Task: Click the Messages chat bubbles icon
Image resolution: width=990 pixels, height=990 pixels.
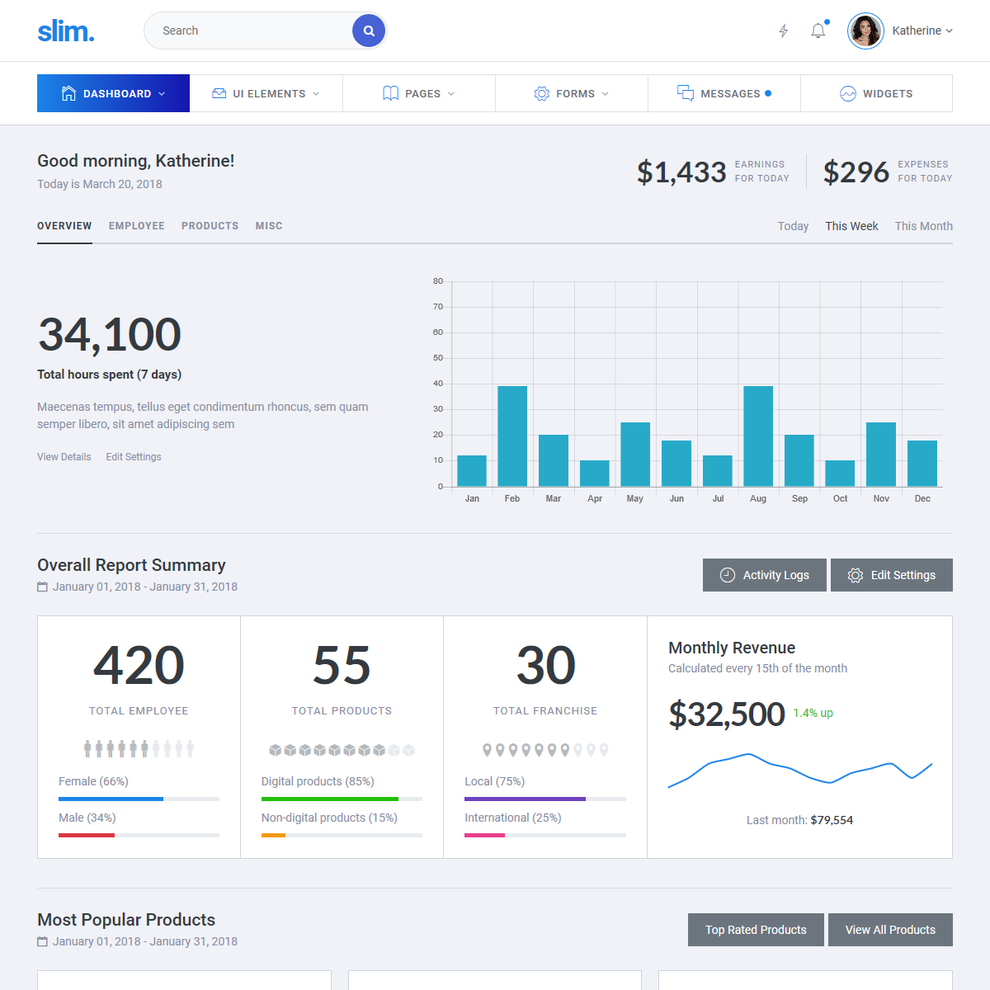Action: coord(686,93)
